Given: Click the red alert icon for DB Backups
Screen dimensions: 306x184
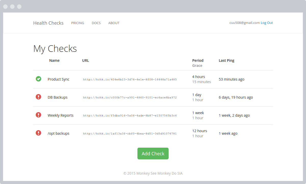Looking at the screenshot, I should 39,97.
